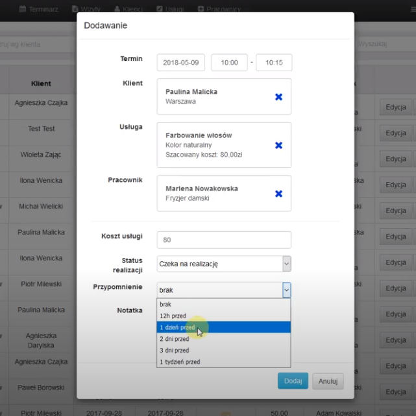The image size is (416, 416).
Task: Expand the Status realizacji dropdown
Action: coord(286,264)
